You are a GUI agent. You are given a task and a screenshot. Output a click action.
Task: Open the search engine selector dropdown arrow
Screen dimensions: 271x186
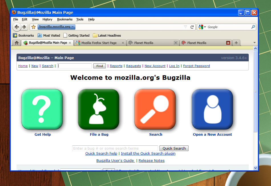coord(205,27)
